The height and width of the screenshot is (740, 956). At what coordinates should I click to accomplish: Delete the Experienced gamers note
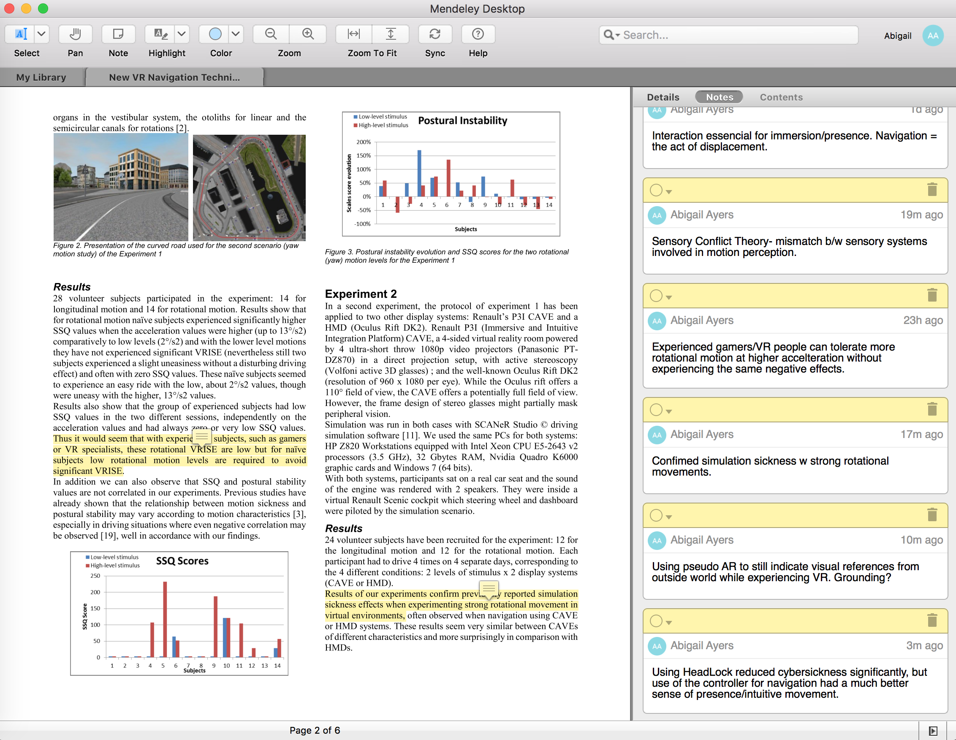pos(932,295)
